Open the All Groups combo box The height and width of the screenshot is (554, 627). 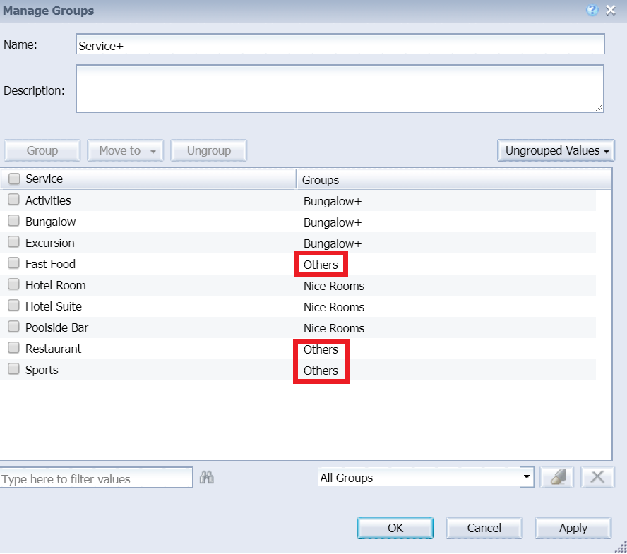coord(426,478)
